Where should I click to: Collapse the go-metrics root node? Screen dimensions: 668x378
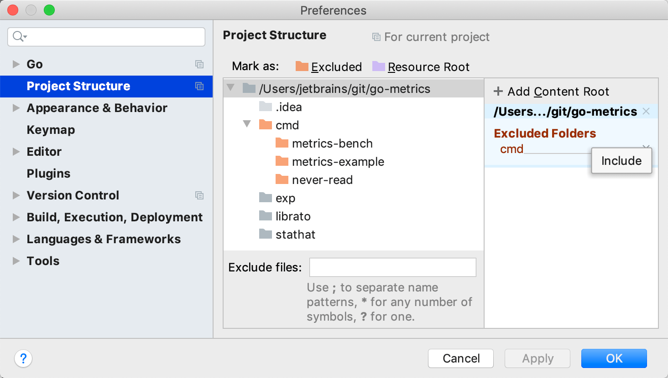click(231, 87)
